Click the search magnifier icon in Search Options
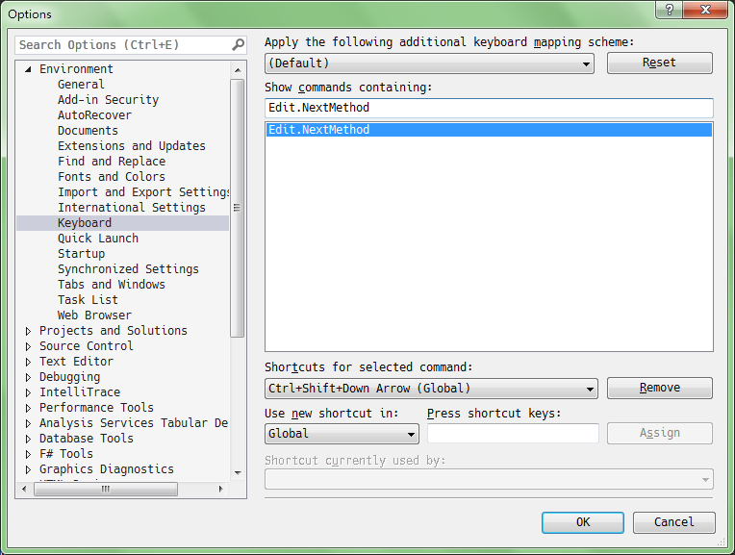The image size is (735, 555). coord(238,45)
